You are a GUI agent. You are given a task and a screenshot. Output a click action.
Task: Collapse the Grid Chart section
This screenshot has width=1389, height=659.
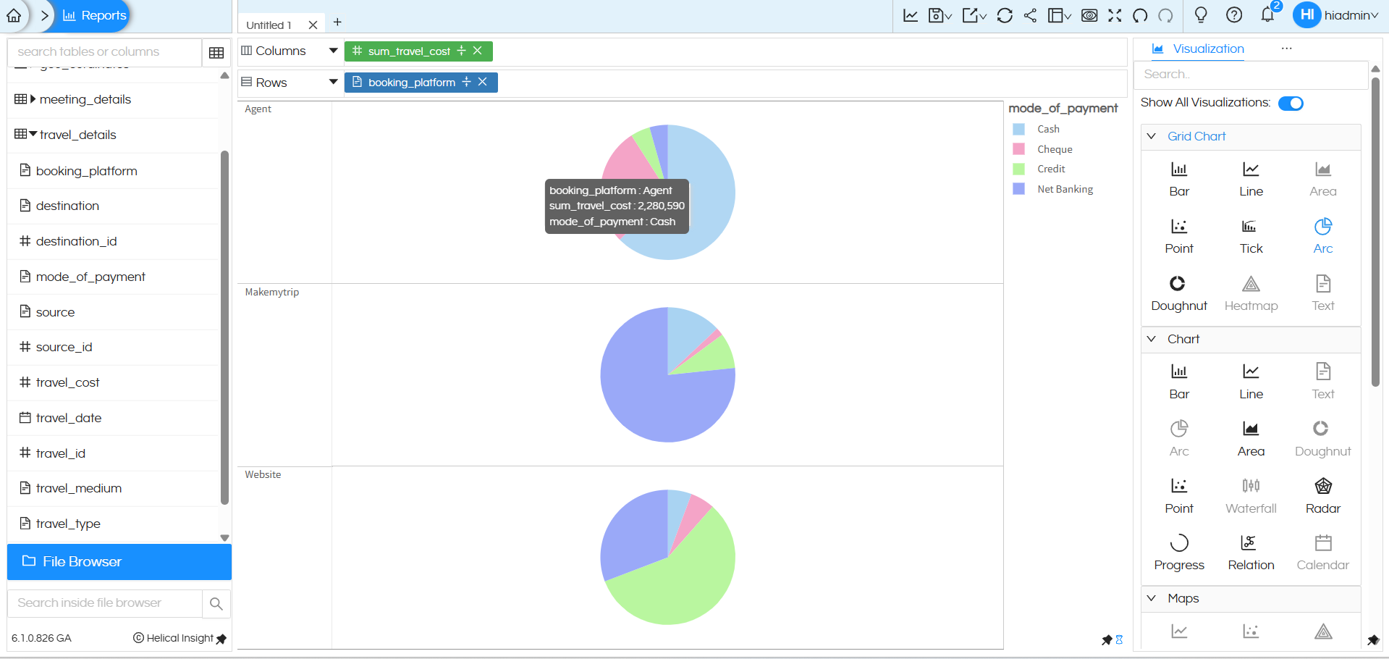1152,136
